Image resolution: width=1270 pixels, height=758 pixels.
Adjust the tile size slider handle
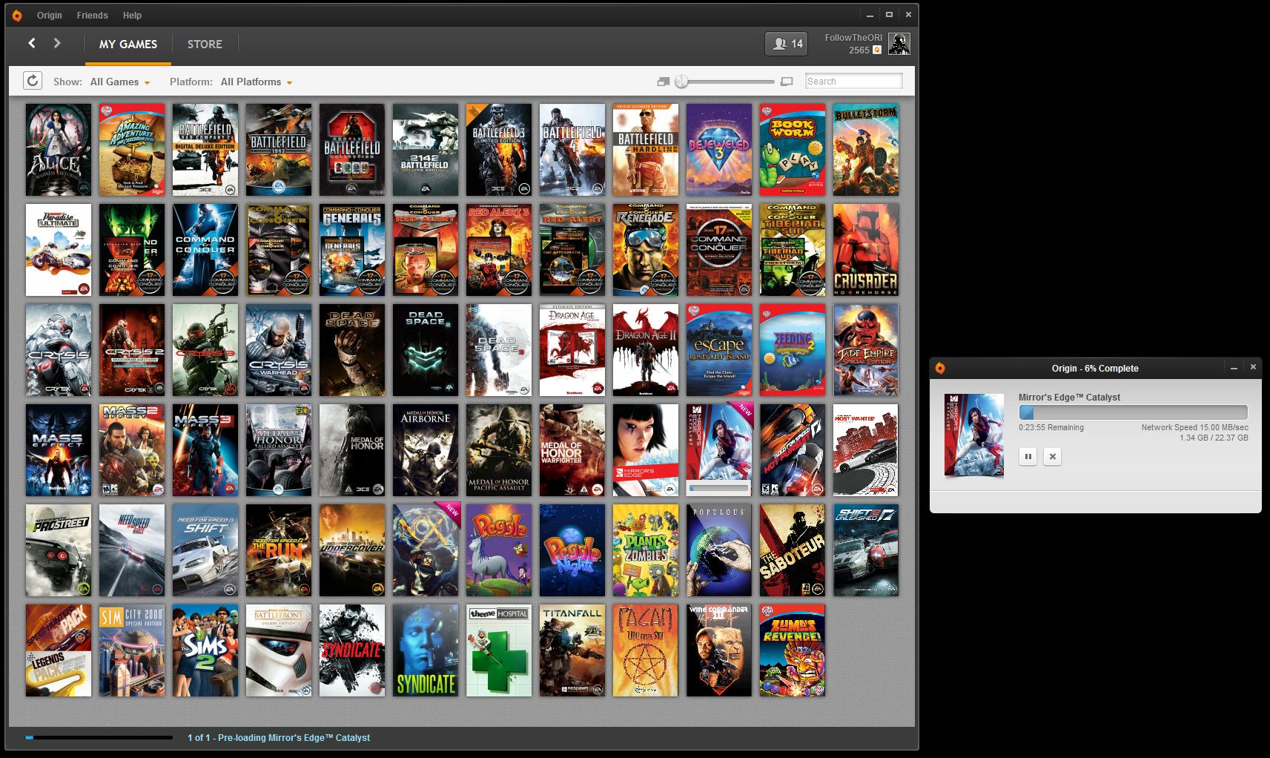681,82
